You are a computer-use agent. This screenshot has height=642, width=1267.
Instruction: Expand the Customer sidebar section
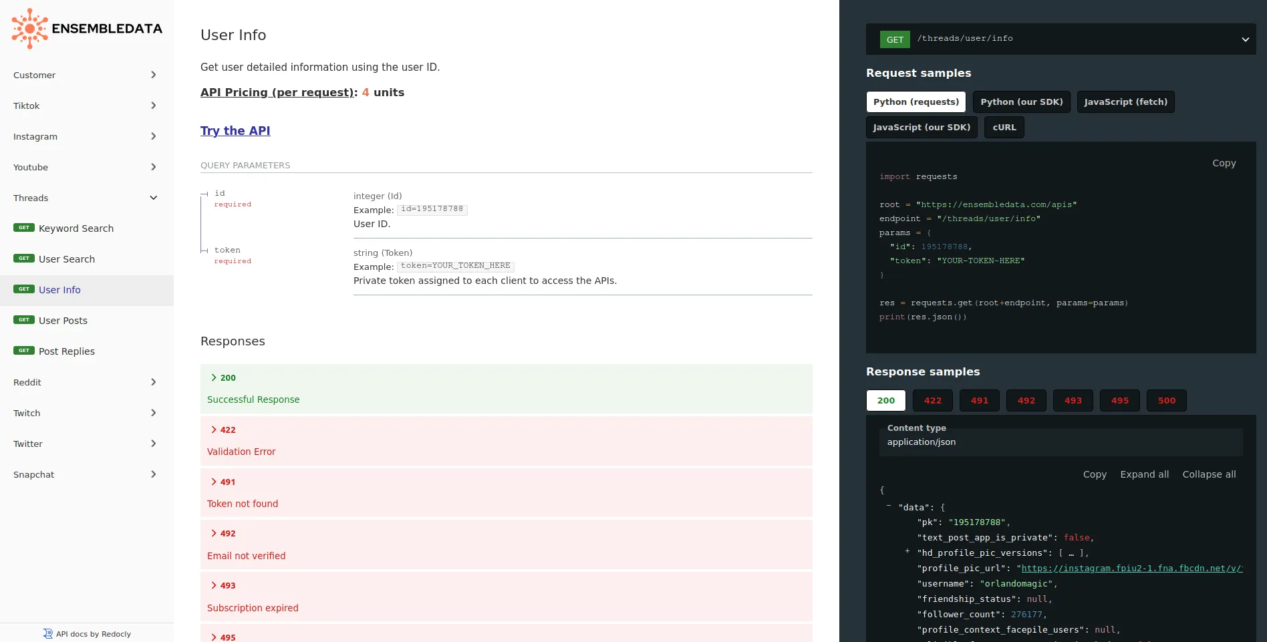click(x=87, y=75)
